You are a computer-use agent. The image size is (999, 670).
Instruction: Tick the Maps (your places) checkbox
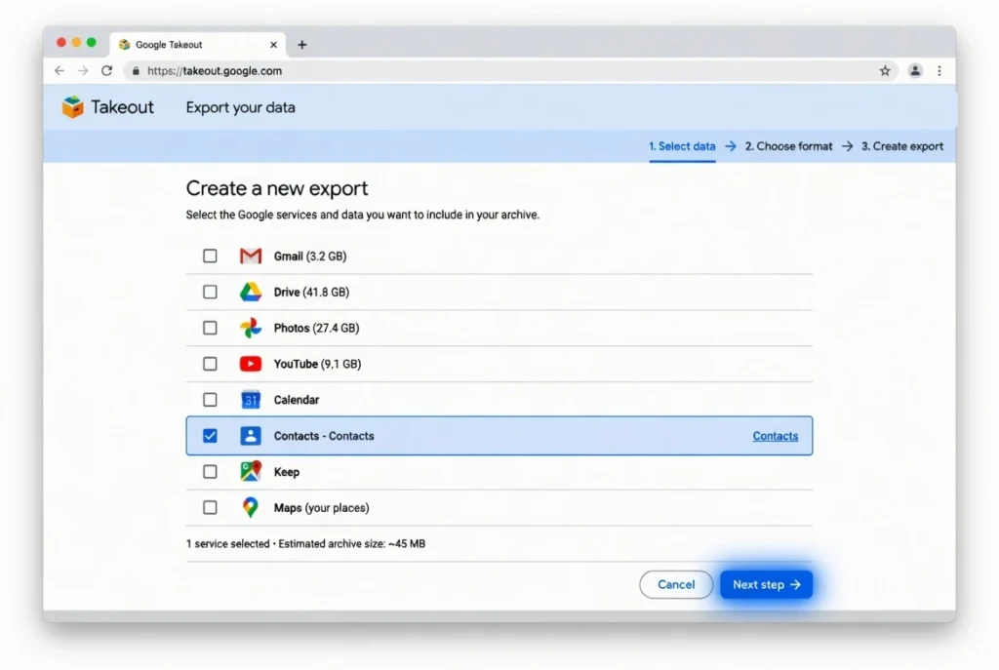click(x=210, y=507)
